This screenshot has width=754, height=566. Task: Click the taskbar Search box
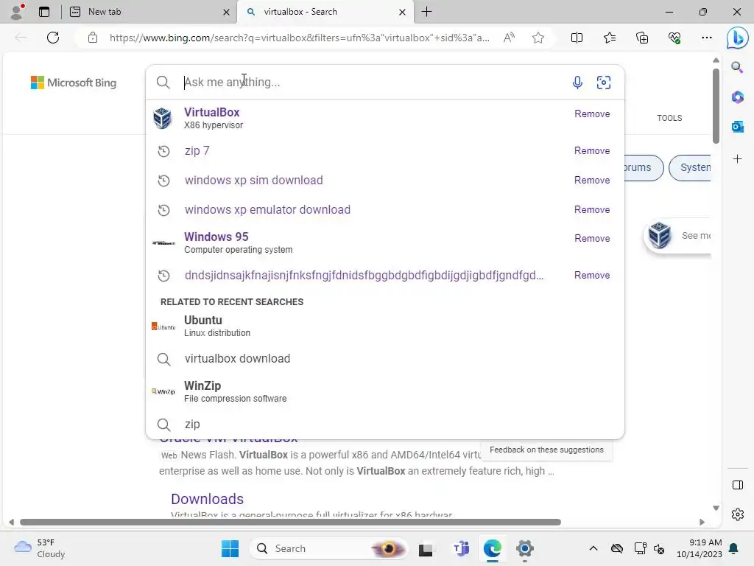328,548
